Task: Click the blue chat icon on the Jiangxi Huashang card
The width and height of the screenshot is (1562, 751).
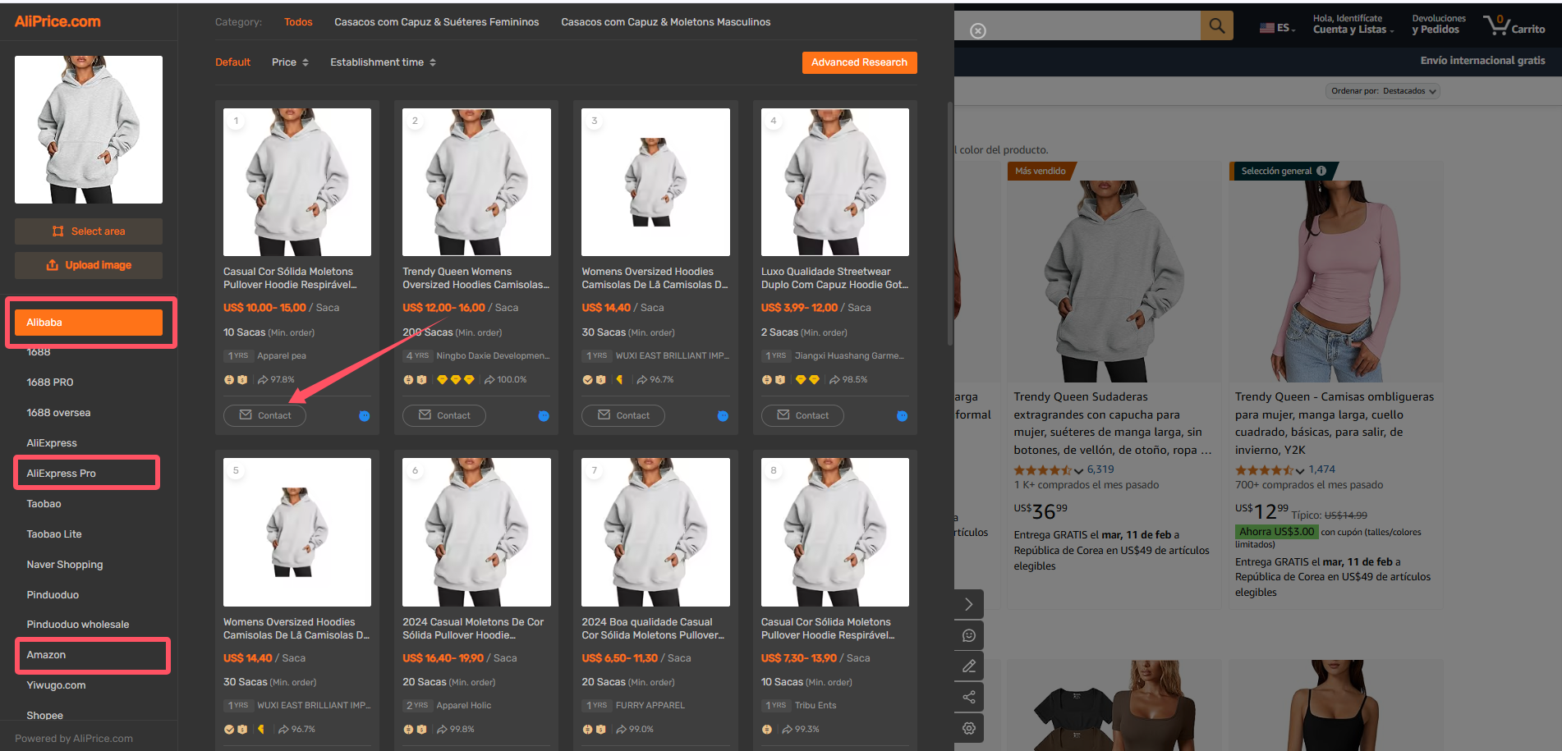Action: point(902,416)
